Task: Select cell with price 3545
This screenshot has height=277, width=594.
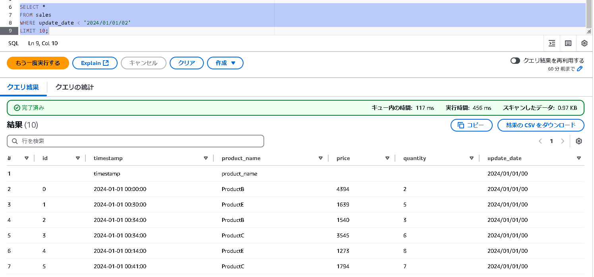Action: (x=343, y=235)
